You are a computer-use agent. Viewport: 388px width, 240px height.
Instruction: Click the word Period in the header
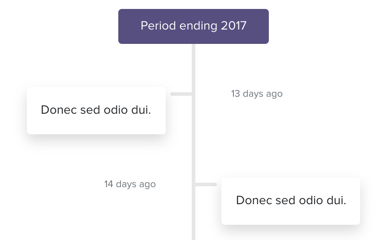tap(158, 26)
